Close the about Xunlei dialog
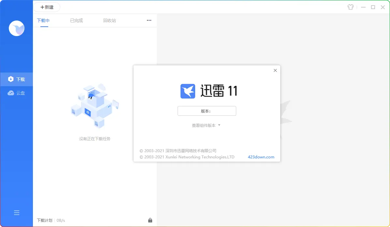This screenshot has width=390, height=227. click(x=275, y=70)
